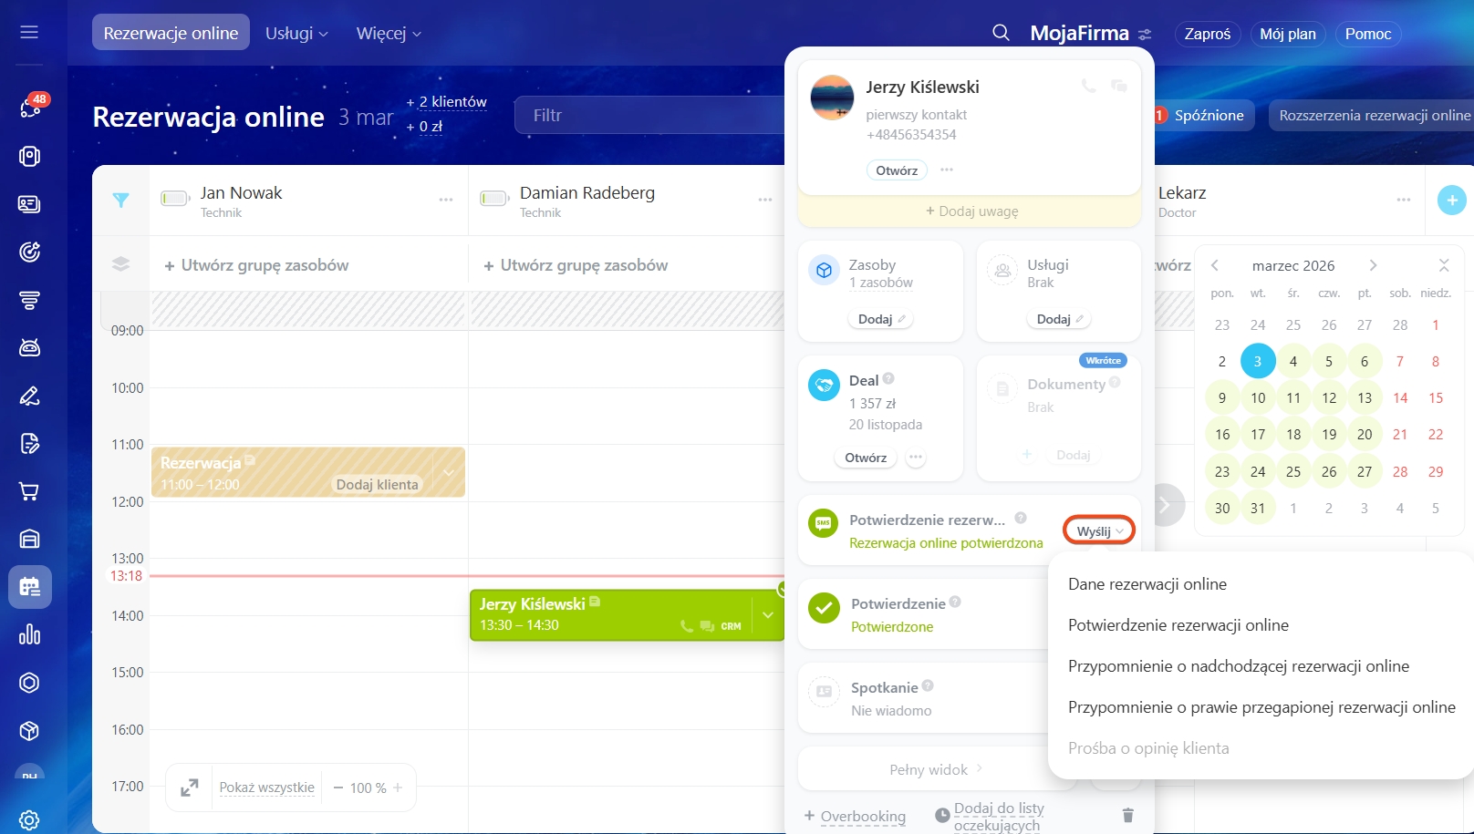Open the analytics bar chart sidebar icon
Screen dimensions: 1474x834
(29, 634)
